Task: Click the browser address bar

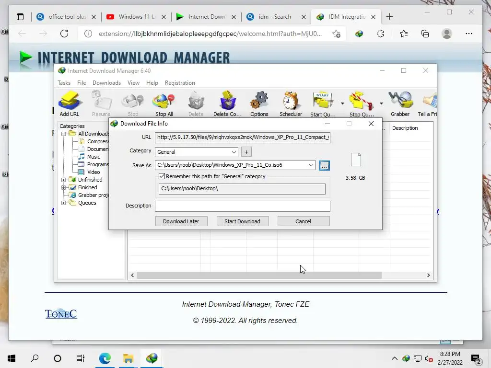Action: [x=210, y=34]
